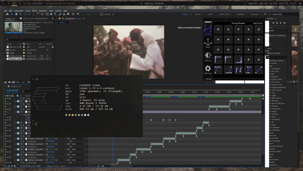Hide layer 13 using its eye icon

[6, 144]
